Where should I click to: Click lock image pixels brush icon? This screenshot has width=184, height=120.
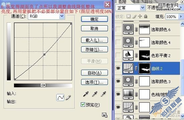click(134, 16)
